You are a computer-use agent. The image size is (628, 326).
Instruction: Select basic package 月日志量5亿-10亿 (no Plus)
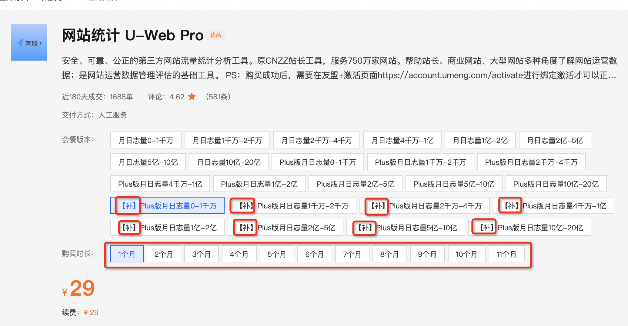click(148, 162)
